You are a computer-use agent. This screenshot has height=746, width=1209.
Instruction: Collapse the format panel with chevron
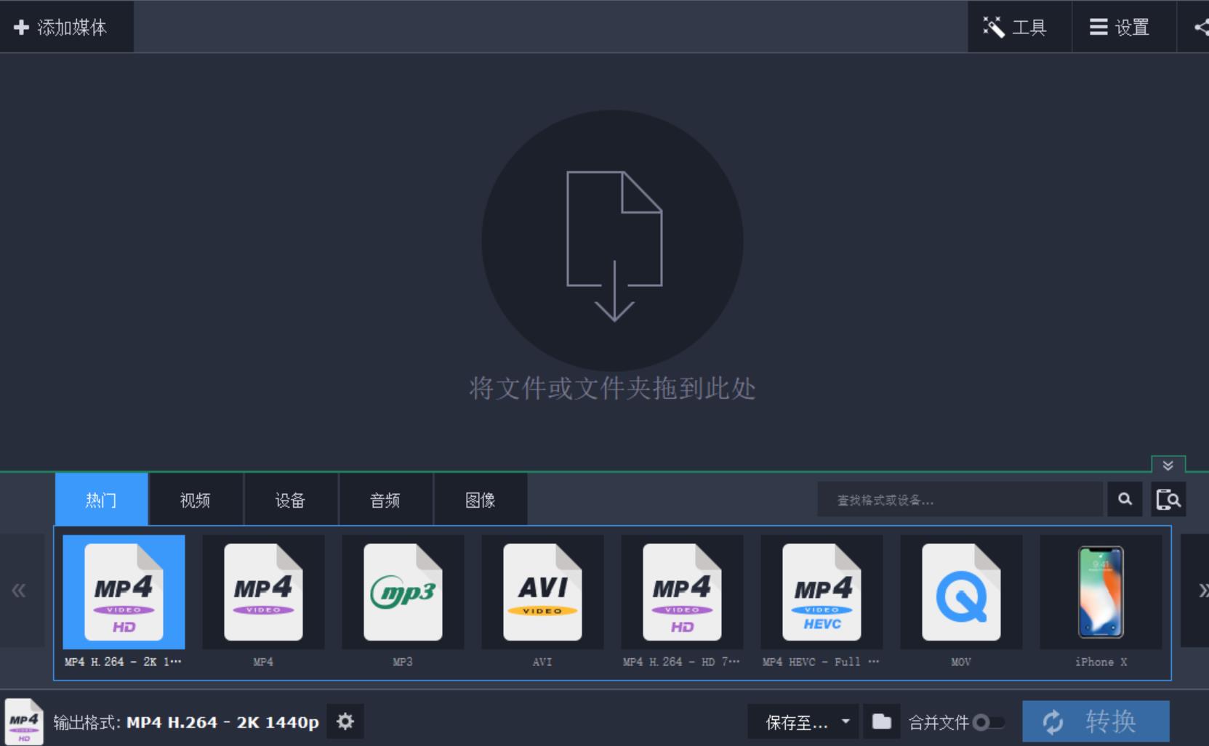point(1168,465)
